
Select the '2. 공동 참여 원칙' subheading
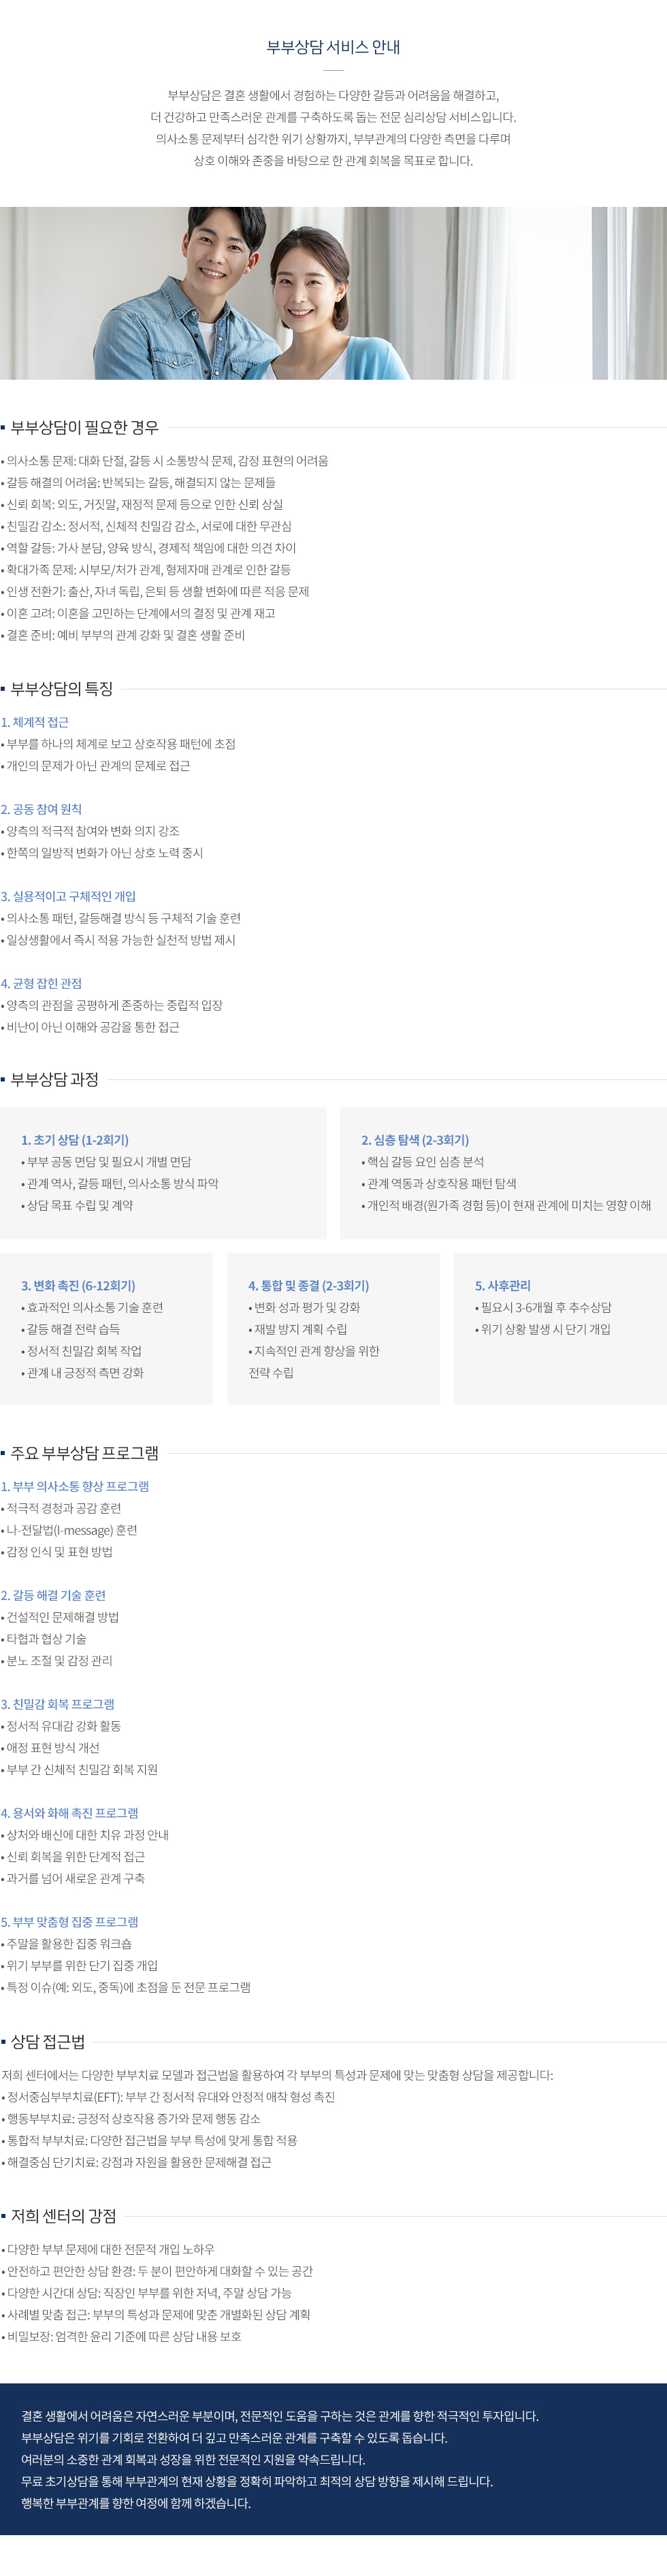[x=42, y=809]
